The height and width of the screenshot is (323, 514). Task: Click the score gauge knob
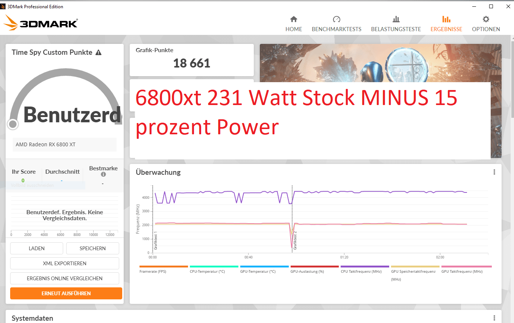[x=13, y=124]
